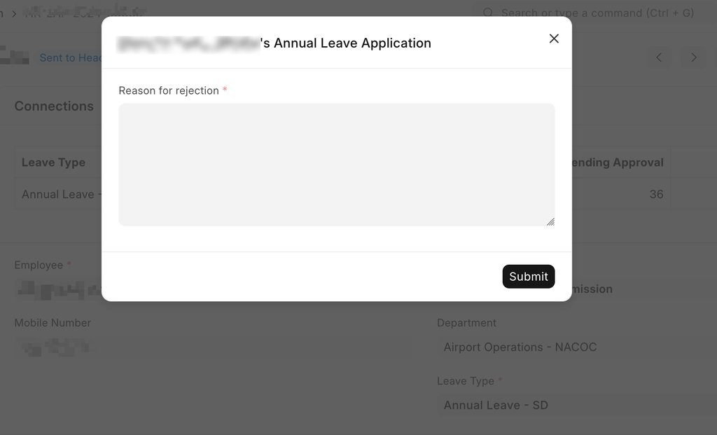Click the textarea resize handle icon
717x435 pixels.
click(550, 221)
